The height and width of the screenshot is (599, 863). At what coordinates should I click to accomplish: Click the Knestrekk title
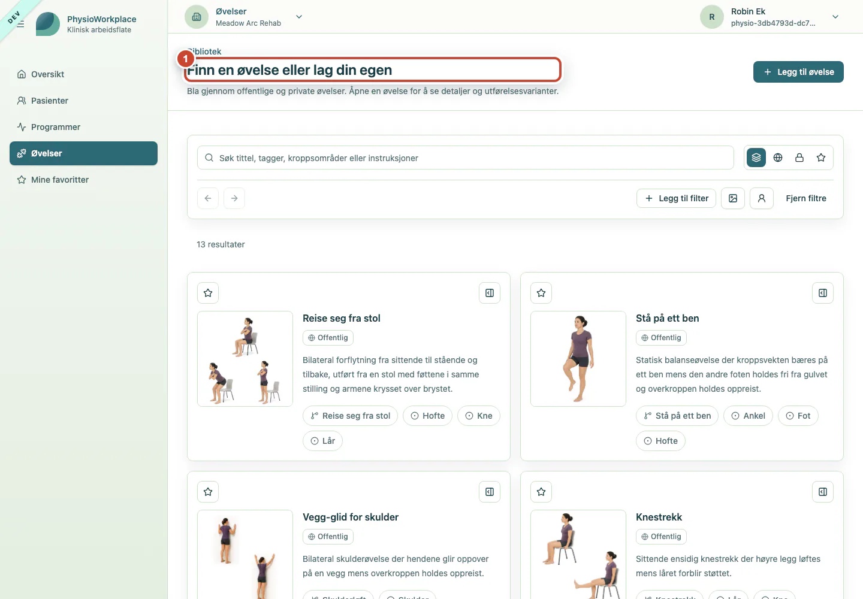click(x=659, y=517)
